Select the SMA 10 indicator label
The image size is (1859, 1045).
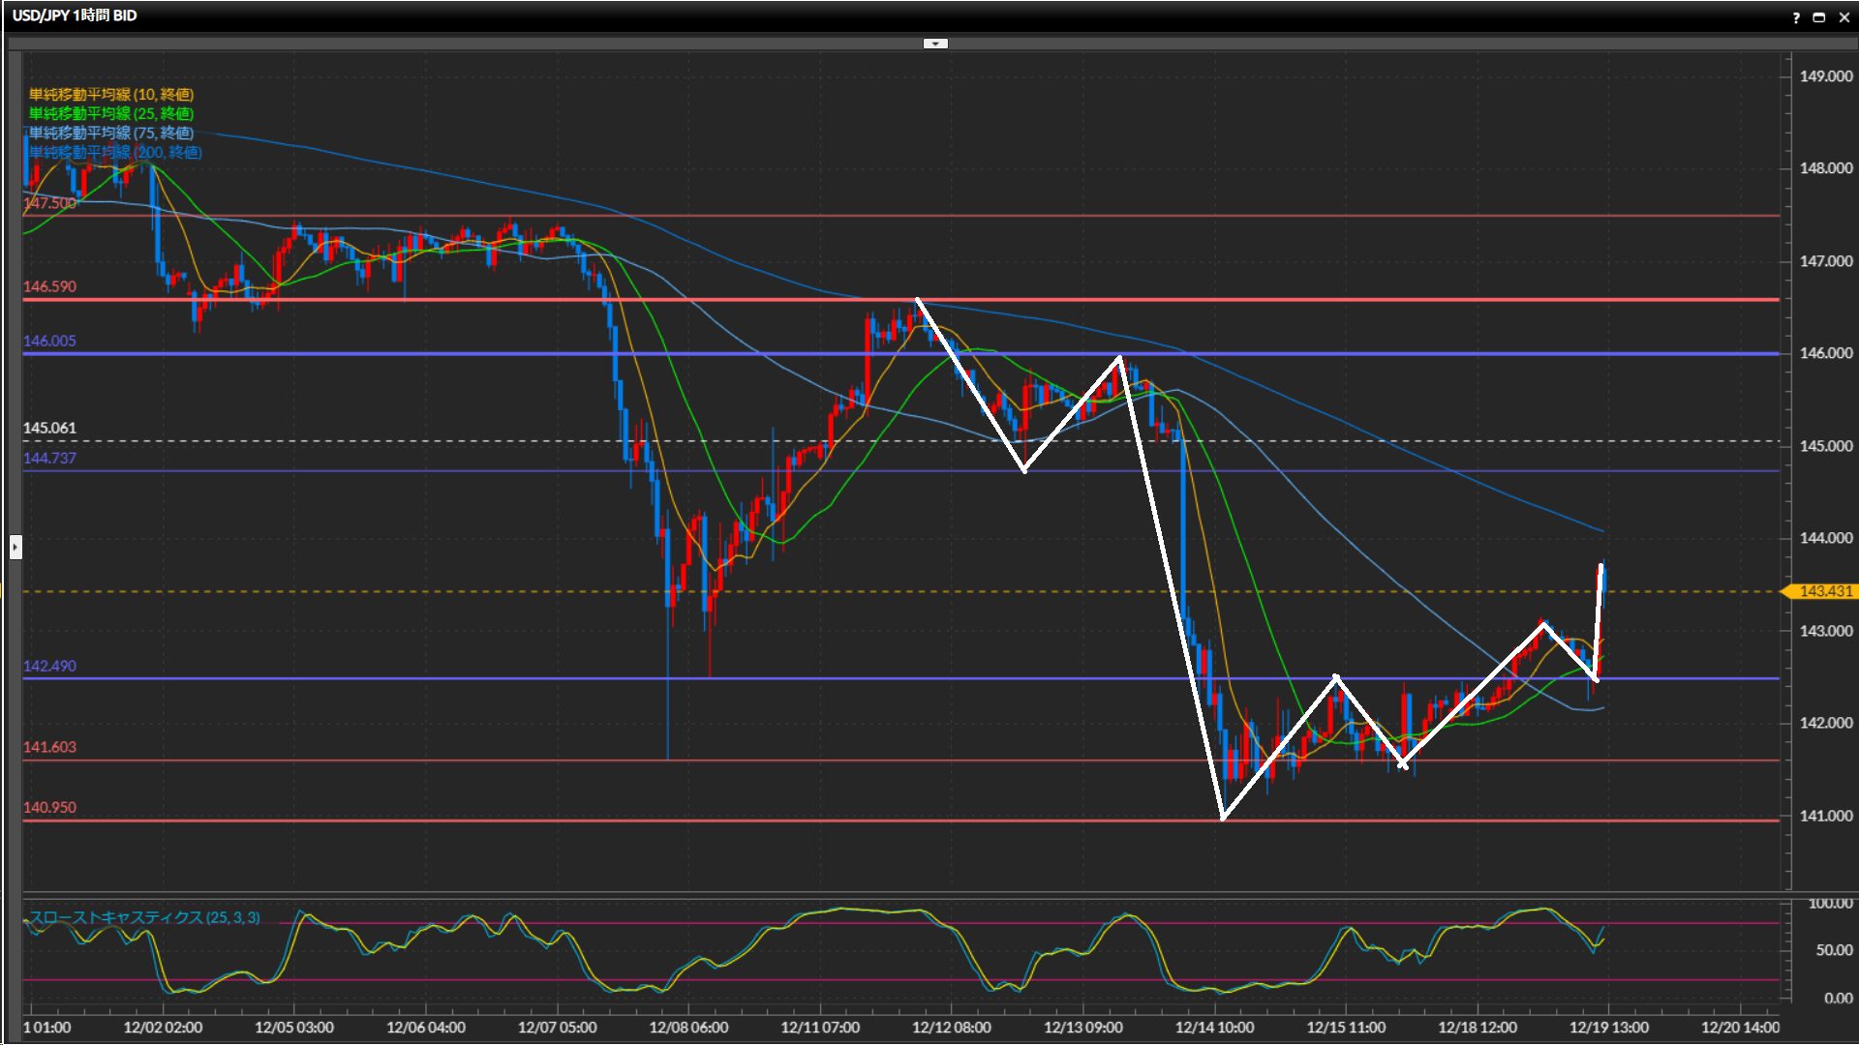(110, 94)
